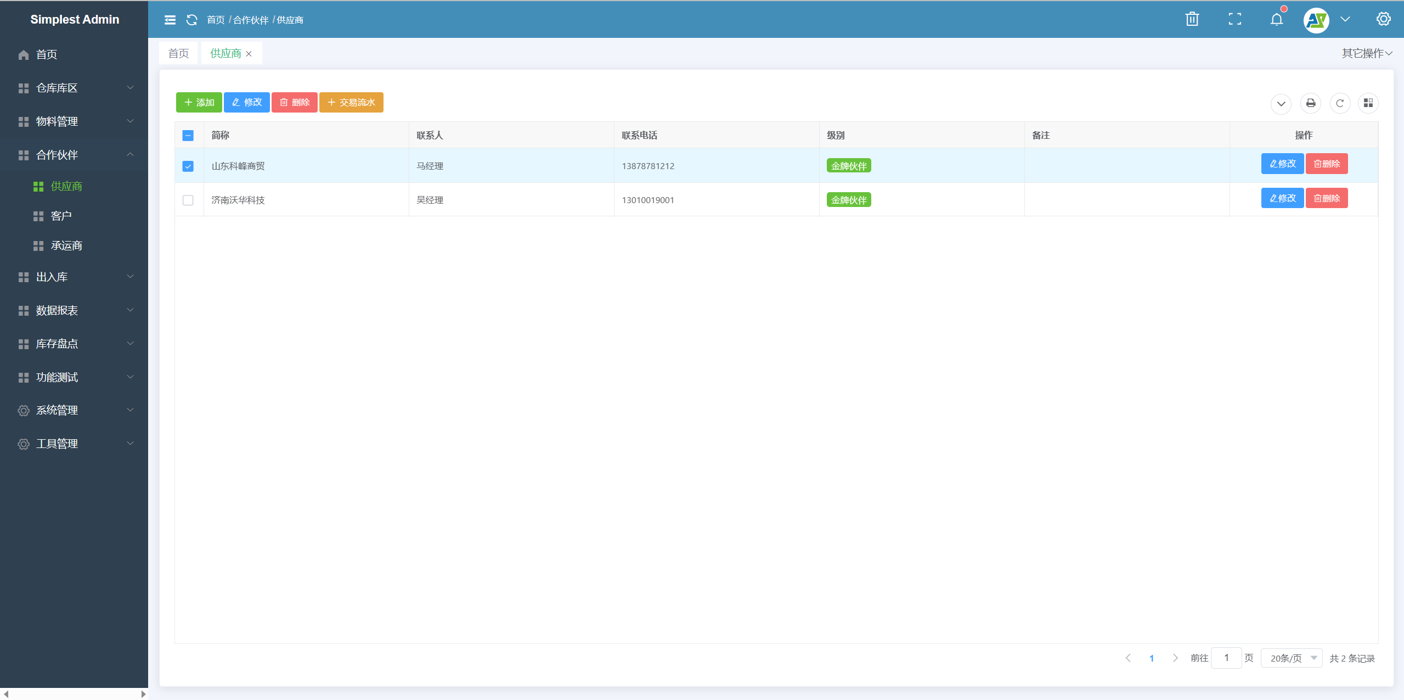Collapse the 合作伙伴 menu
Screen dimensions: 1404x700
[x=74, y=155]
